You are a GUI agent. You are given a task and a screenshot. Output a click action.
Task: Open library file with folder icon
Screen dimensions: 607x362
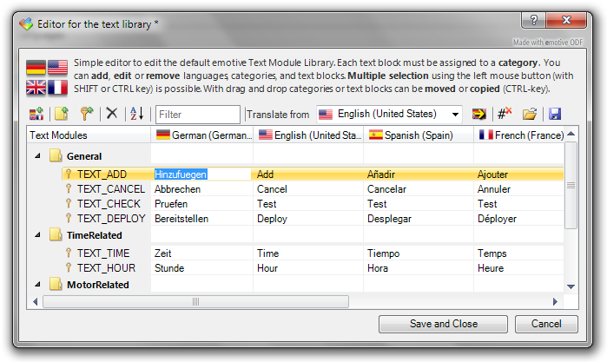pyautogui.click(x=529, y=114)
